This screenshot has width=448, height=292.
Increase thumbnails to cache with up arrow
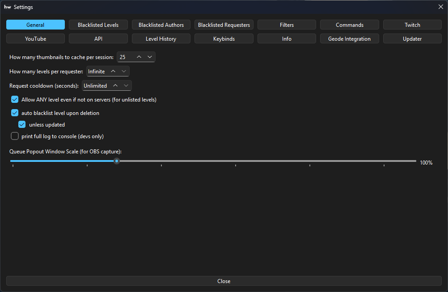pos(139,57)
